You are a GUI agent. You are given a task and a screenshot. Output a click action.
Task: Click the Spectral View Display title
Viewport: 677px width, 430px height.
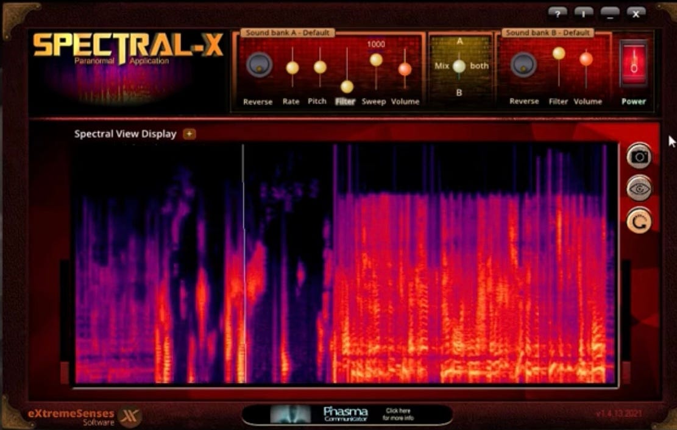click(125, 134)
